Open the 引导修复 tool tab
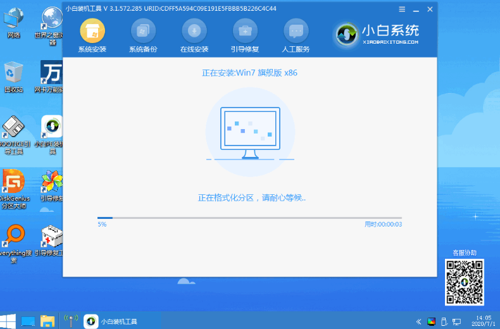This screenshot has width=500, height=329. [245, 35]
